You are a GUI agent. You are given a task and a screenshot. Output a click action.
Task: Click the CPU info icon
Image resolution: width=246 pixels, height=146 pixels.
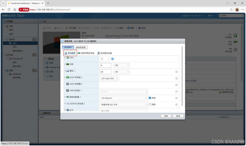point(113,59)
